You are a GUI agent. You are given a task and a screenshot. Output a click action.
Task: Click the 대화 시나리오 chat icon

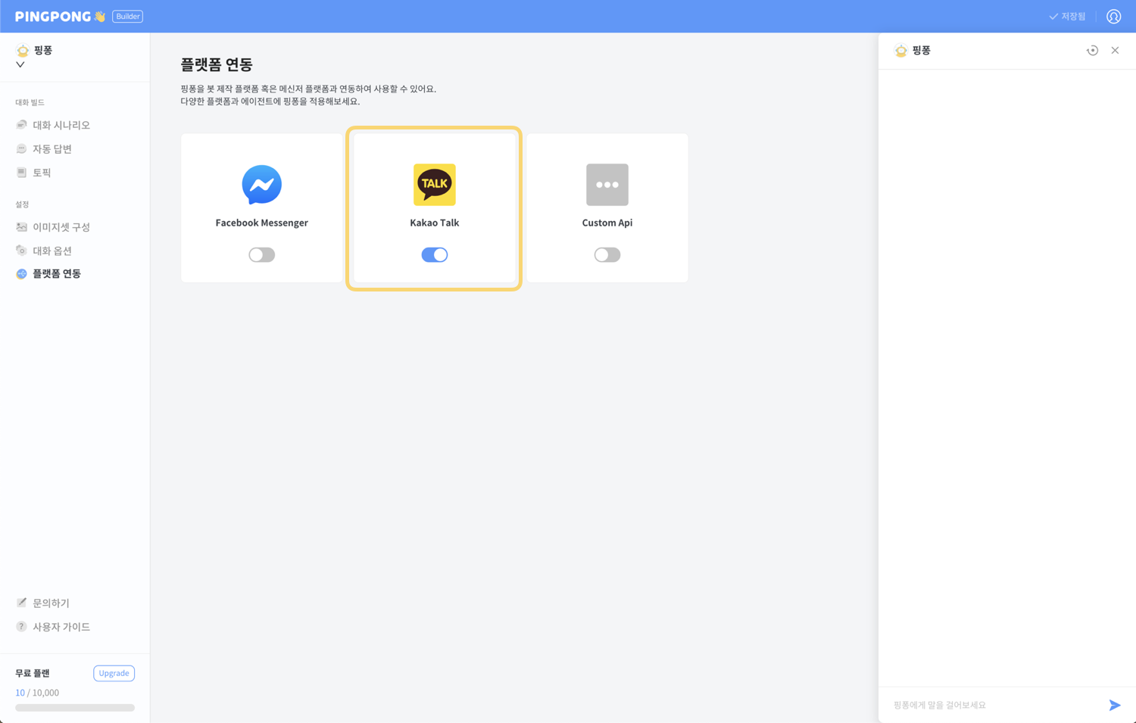(21, 125)
